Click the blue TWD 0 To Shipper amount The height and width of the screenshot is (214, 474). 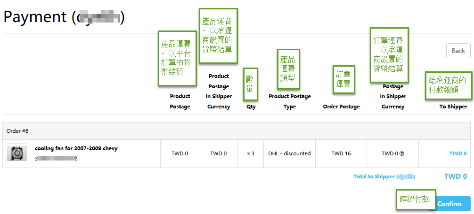click(x=458, y=153)
